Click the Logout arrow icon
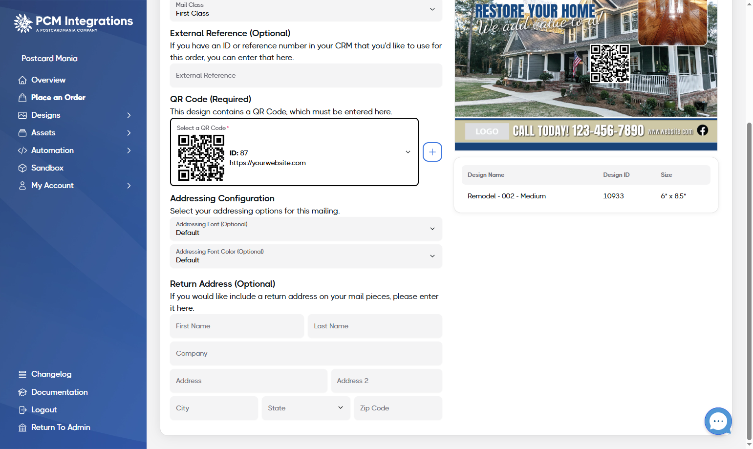753x449 pixels. coord(22,410)
